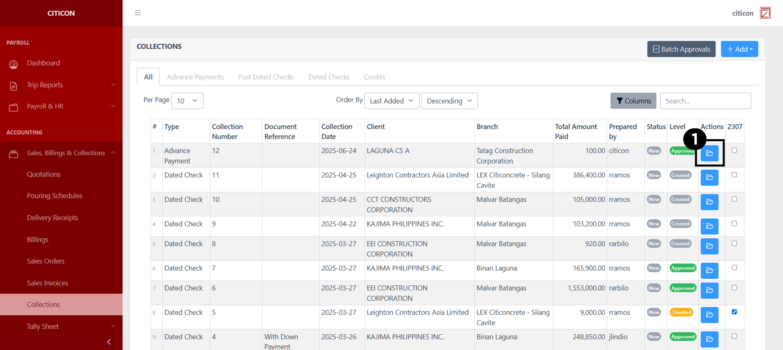This screenshot has width=783, height=350.
Task: Uncheck the 2307 box for collection 5
Action: click(x=734, y=312)
